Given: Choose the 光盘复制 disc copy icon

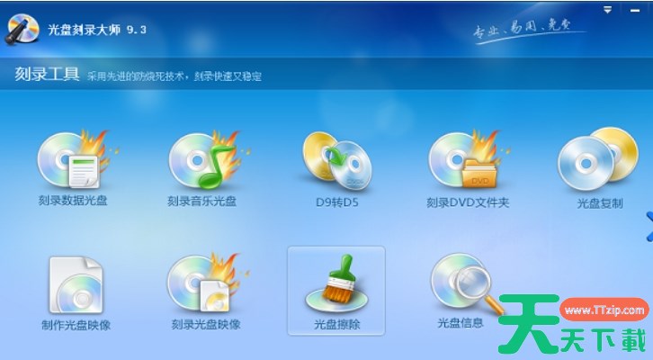Looking at the screenshot, I should 598,158.
